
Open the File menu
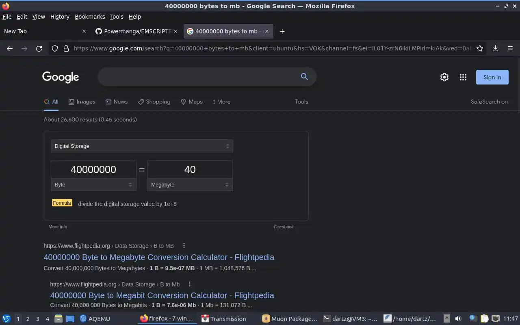point(7,17)
